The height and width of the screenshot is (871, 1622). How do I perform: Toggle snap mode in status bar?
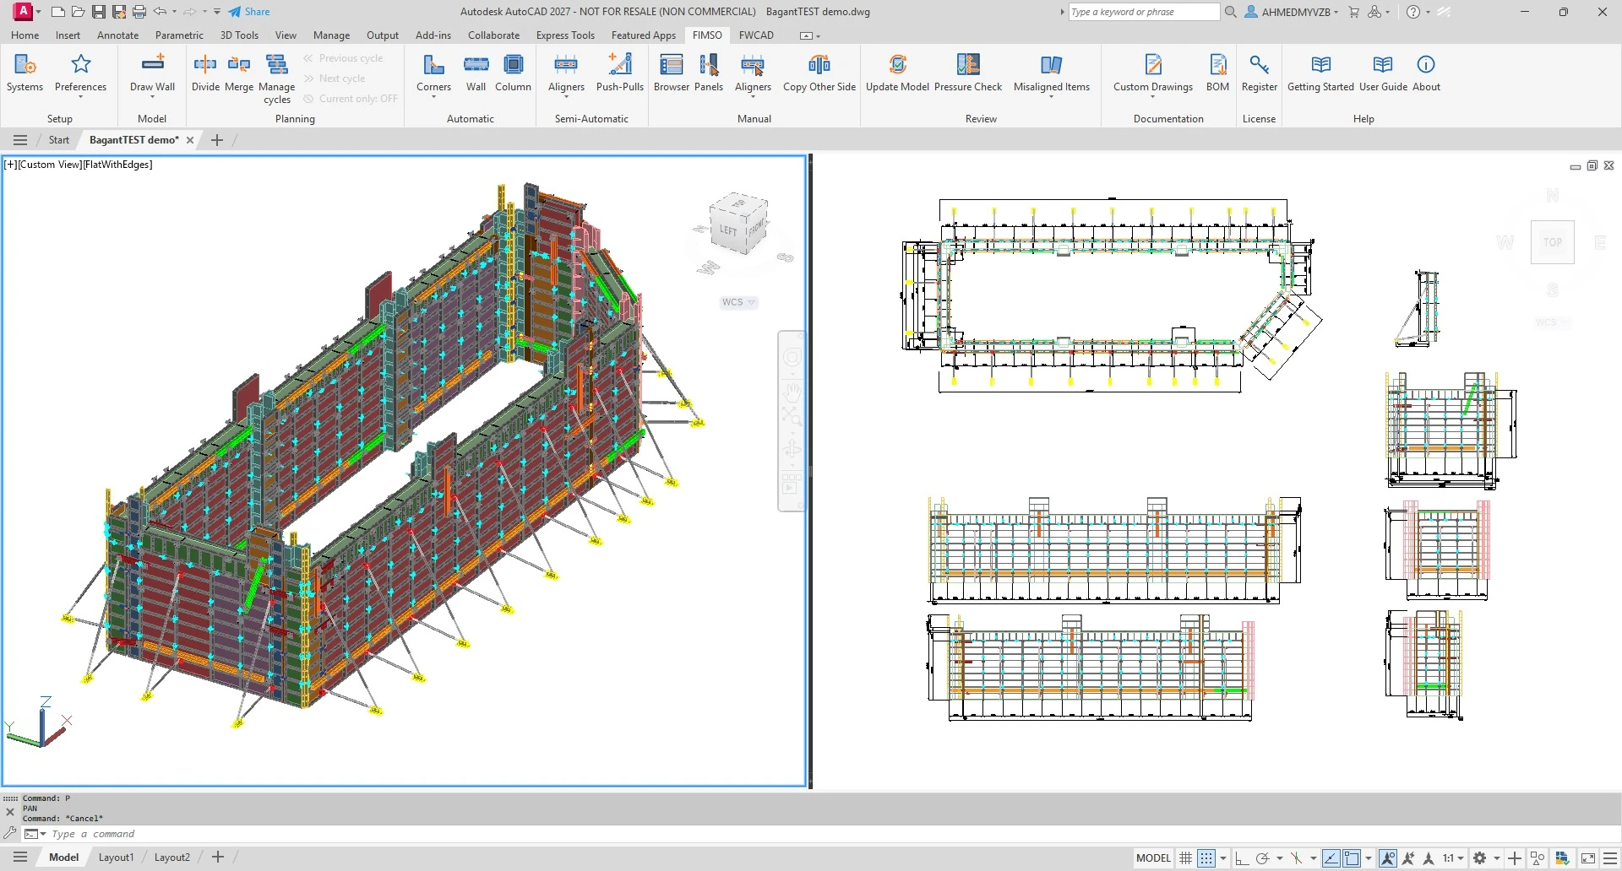pos(1206,858)
